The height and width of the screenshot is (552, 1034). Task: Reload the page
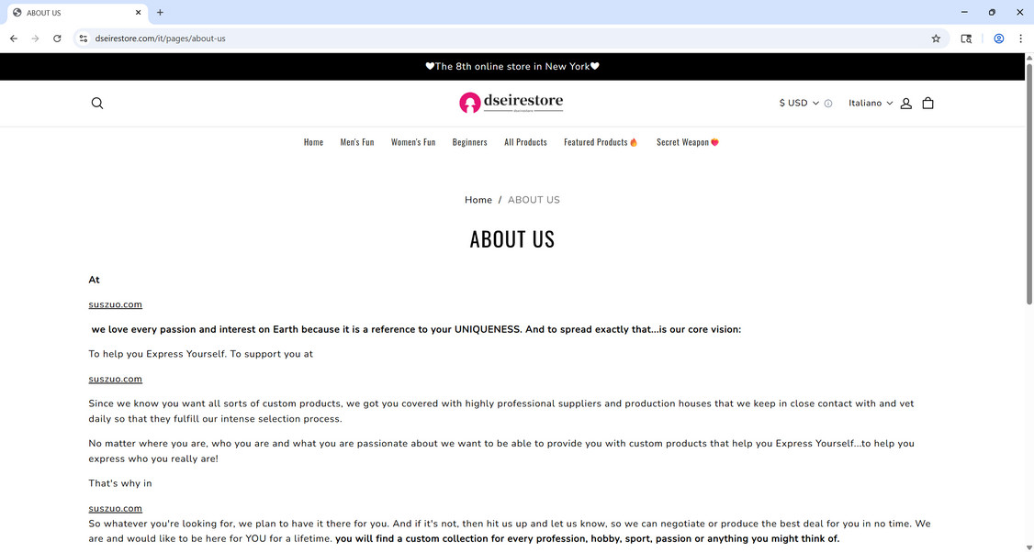tap(57, 39)
